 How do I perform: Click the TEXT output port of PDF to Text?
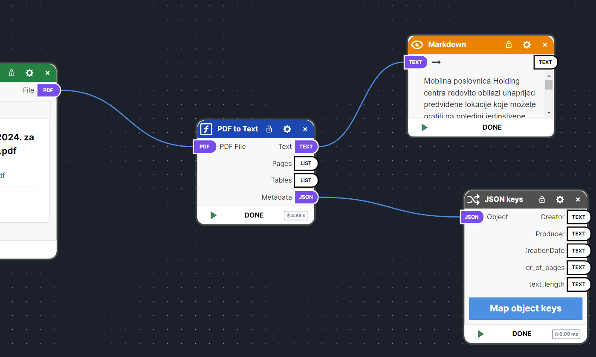[x=306, y=146]
